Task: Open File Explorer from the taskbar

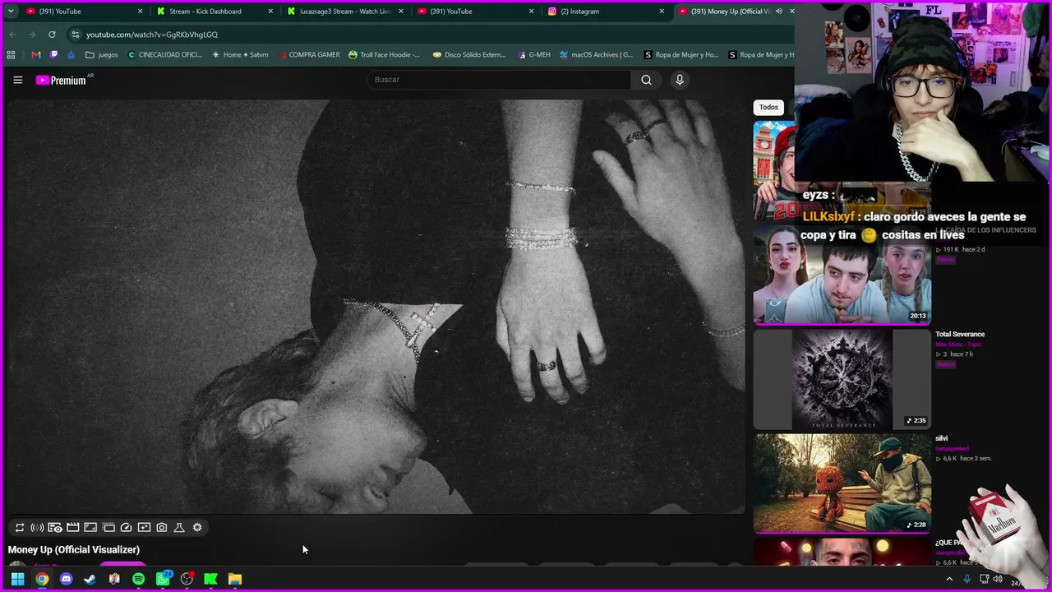Action: click(x=235, y=579)
